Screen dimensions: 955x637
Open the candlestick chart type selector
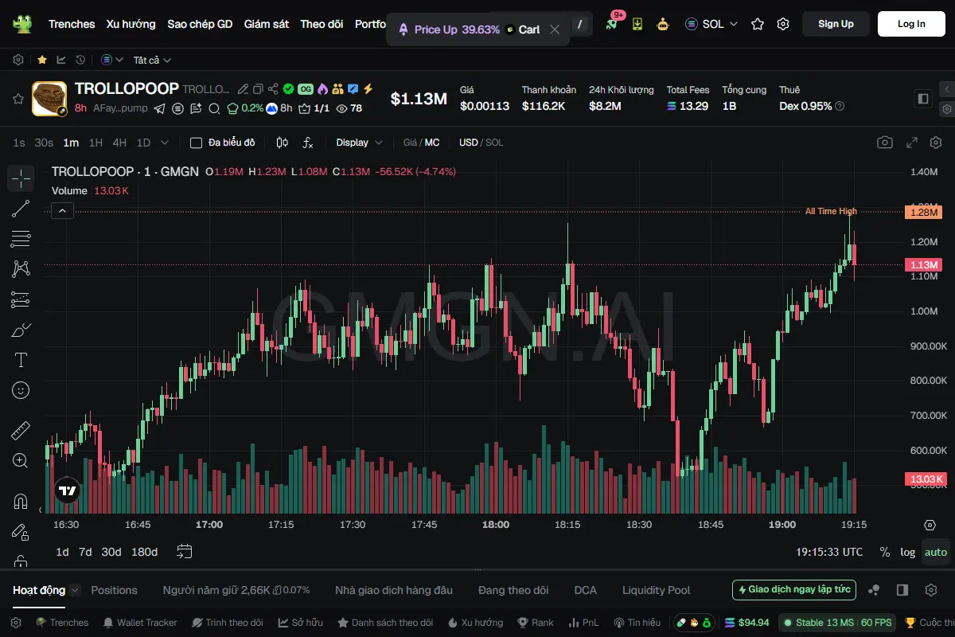(282, 143)
